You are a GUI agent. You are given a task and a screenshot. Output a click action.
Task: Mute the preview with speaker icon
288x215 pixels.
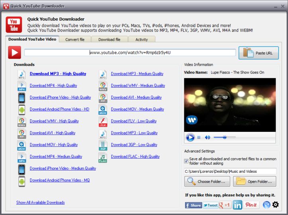point(208,137)
